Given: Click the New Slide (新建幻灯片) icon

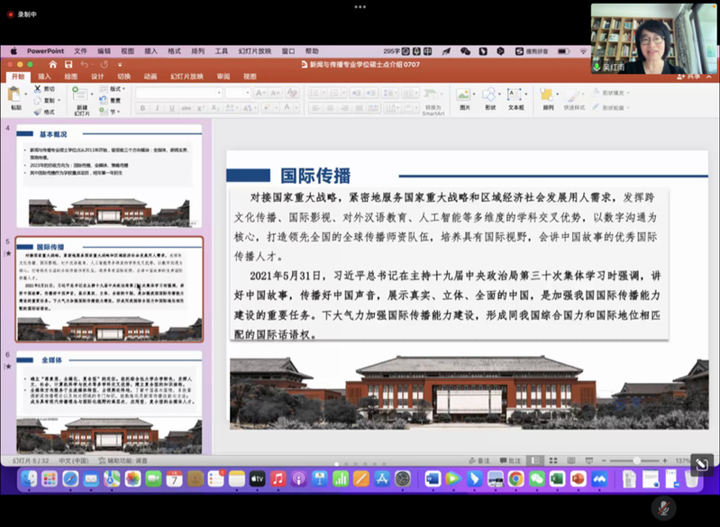Looking at the screenshot, I should (x=81, y=97).
